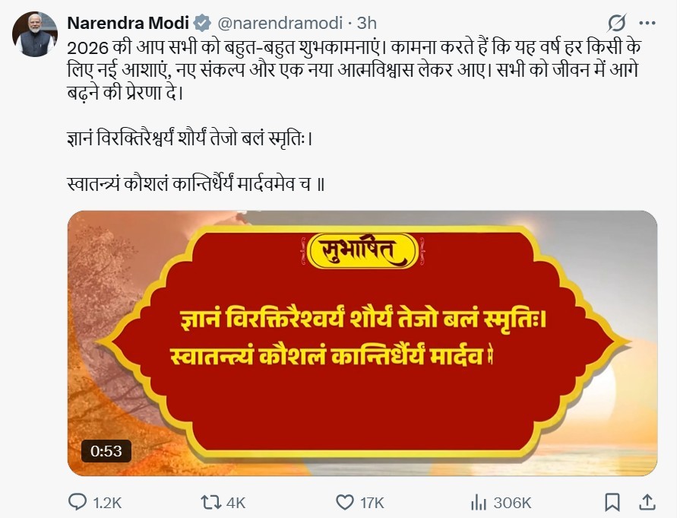Open the 4K reposts count

pos(236,503)
